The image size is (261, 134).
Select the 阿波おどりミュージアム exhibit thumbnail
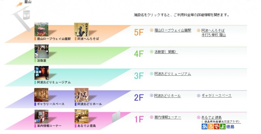point(41,73)
